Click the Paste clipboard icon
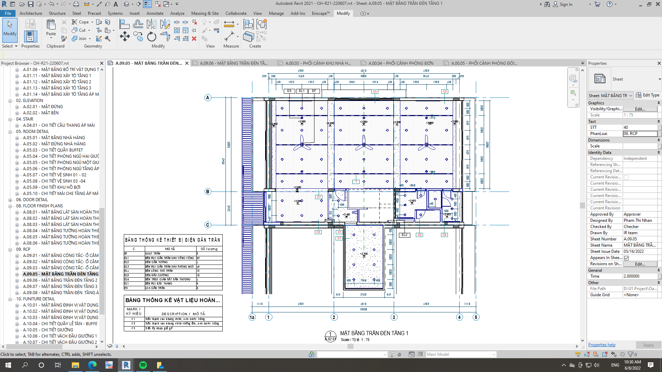The height and width of the screenshot is (372, 662). coord(51,27)
